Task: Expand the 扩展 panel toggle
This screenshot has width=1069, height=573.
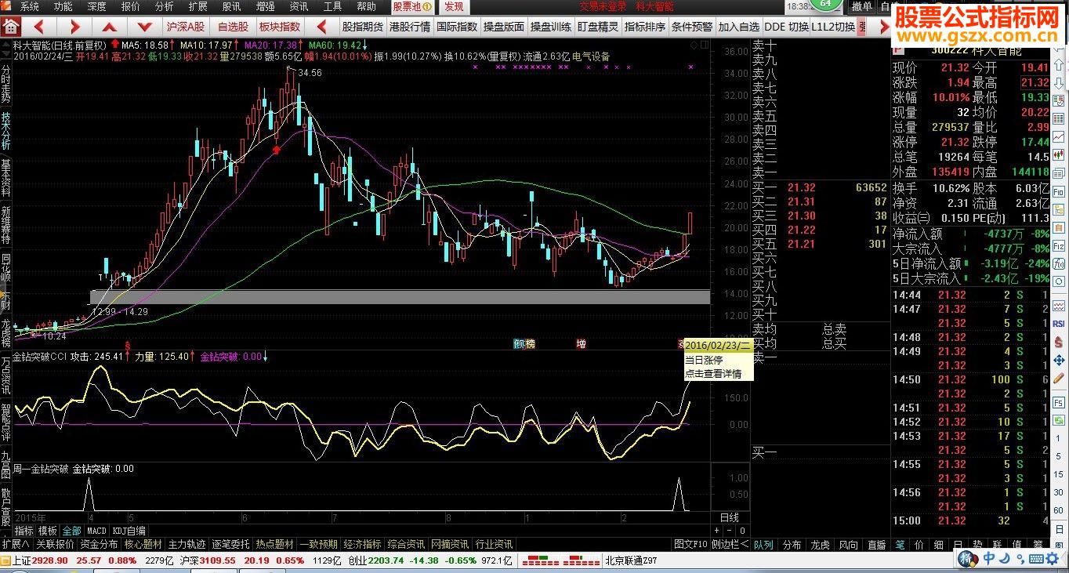Action: (x=16, y=544)
